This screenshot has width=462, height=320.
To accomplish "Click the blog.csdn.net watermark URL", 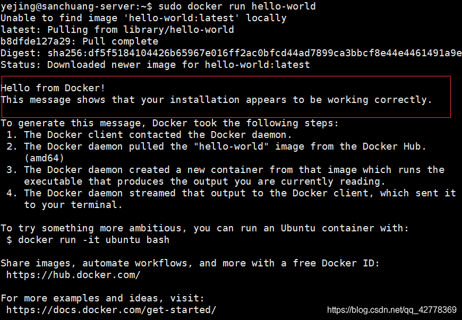I will 392,310.
